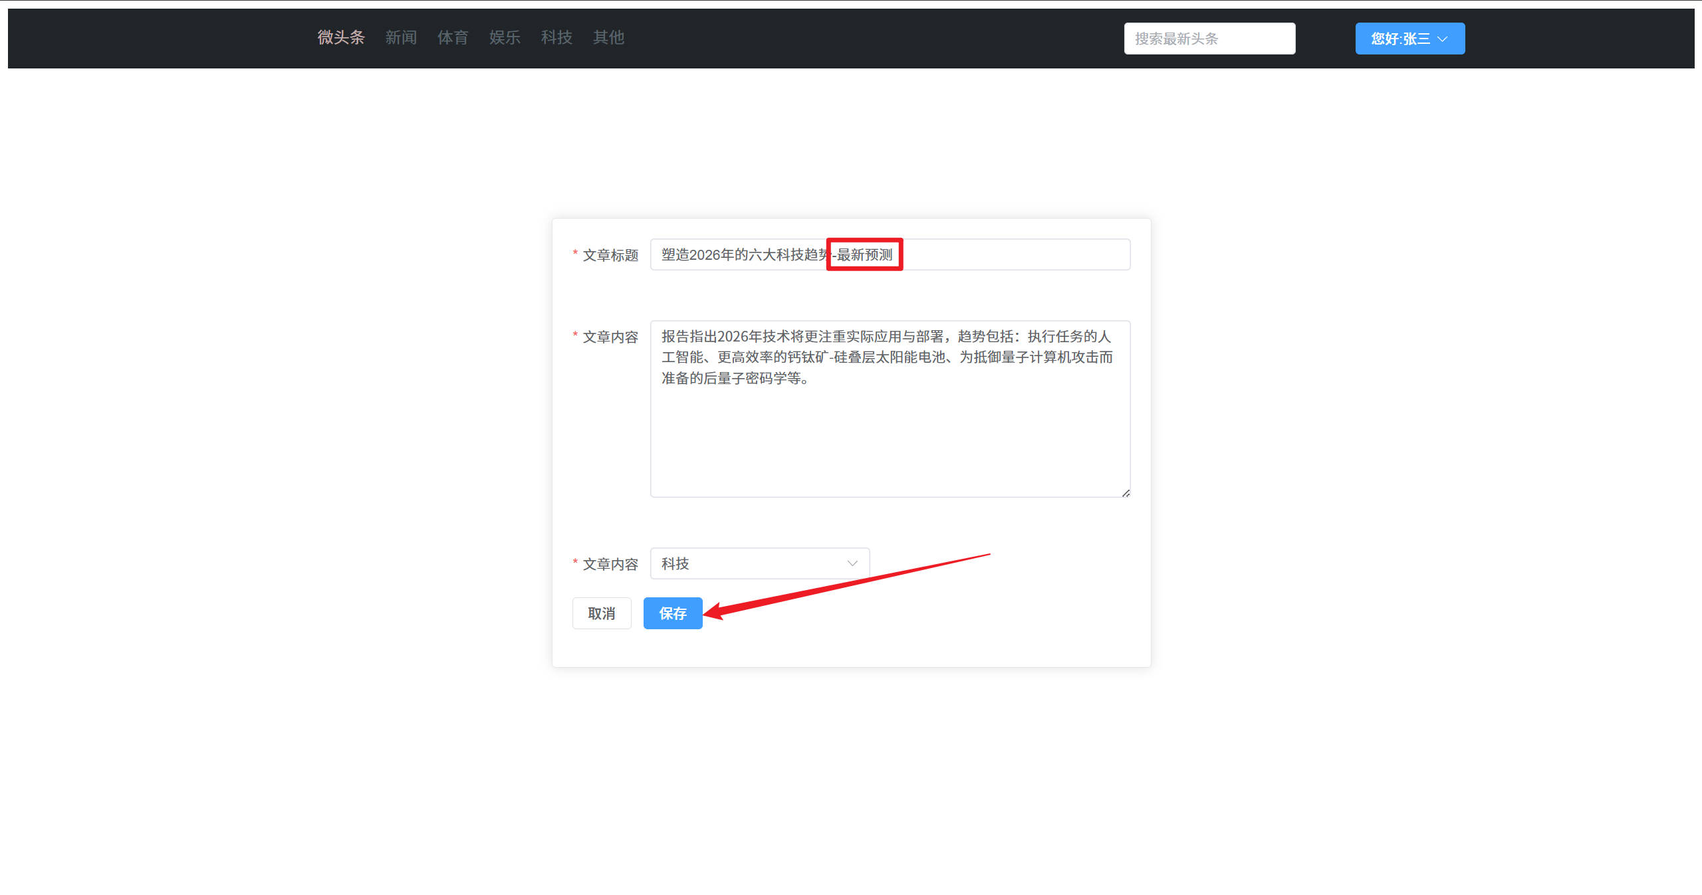The height and width of the screenshot is (895, 1702).
Task: Navigate to the 科技 section
Action: click(x=556, y=38)
